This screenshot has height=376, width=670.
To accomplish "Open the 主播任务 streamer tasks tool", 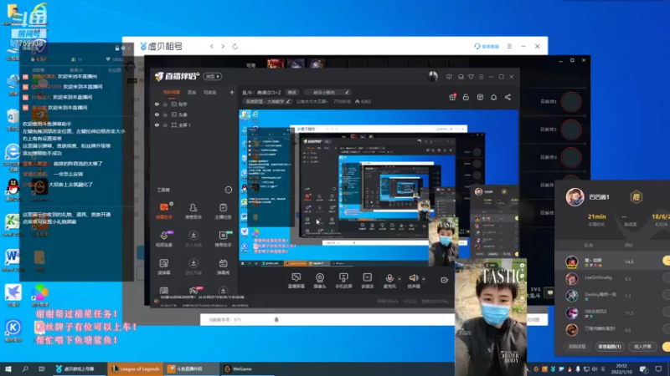I will [x=223, y=211].
